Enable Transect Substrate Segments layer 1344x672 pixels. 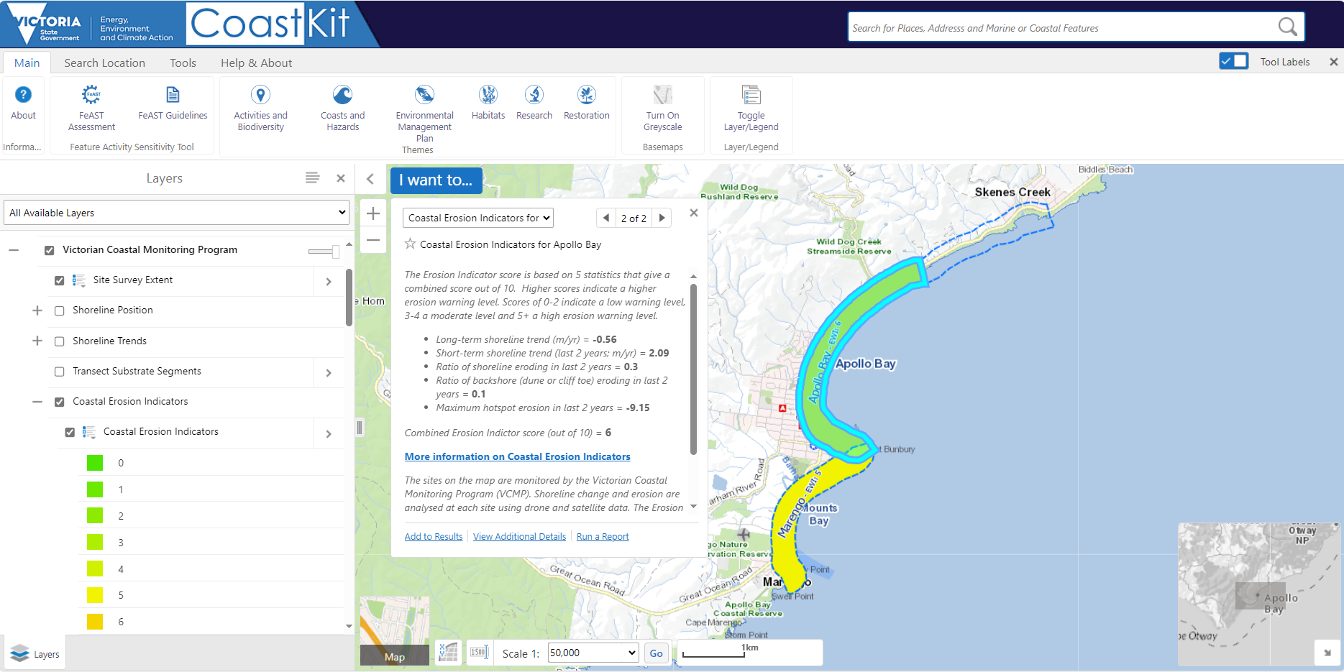point(60,372)
